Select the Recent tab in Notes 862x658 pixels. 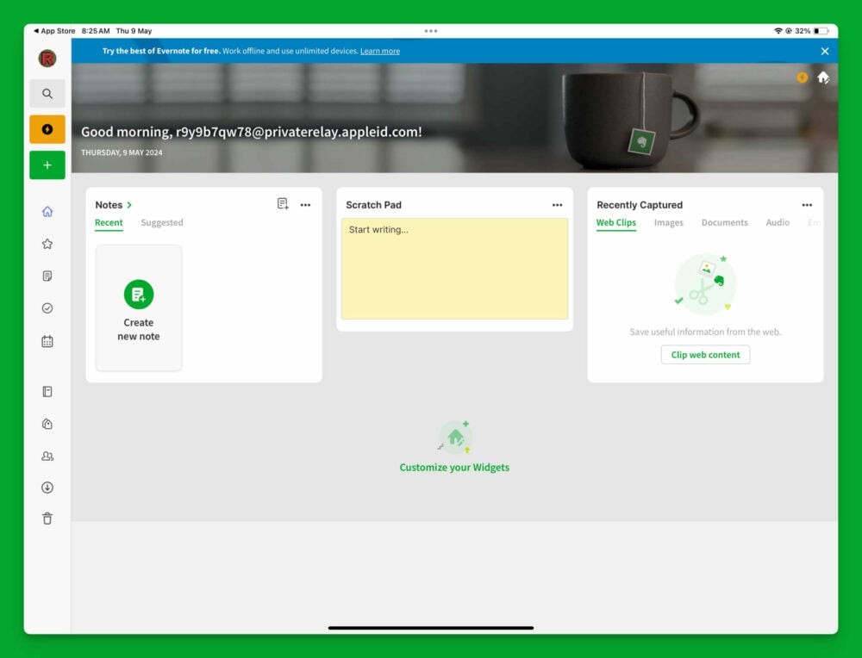pyautogui.click(x=109, y=222)
